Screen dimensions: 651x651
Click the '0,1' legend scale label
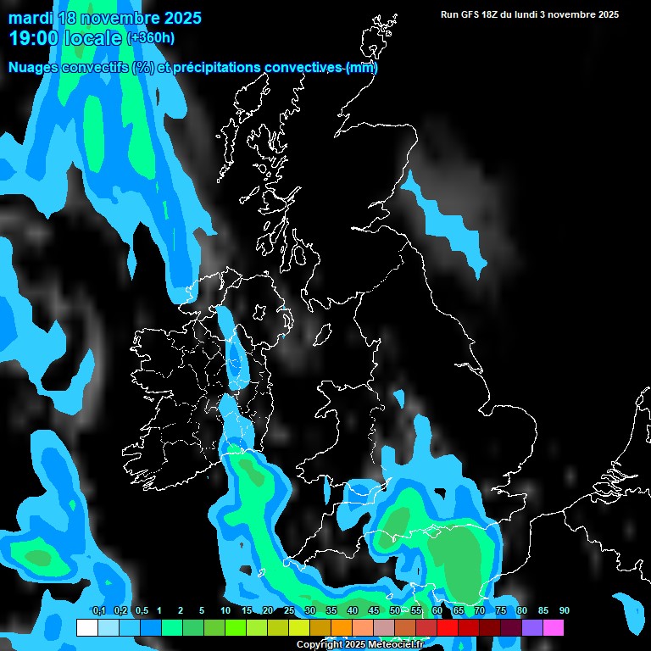click(x=98, y=611)
